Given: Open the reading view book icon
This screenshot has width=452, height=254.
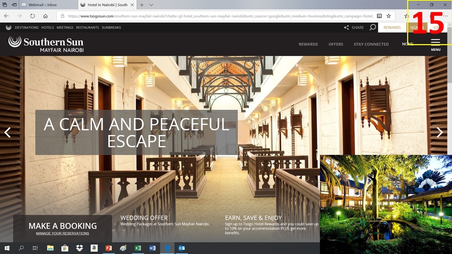Looking at the screenshot, I should tap(379, 16).
